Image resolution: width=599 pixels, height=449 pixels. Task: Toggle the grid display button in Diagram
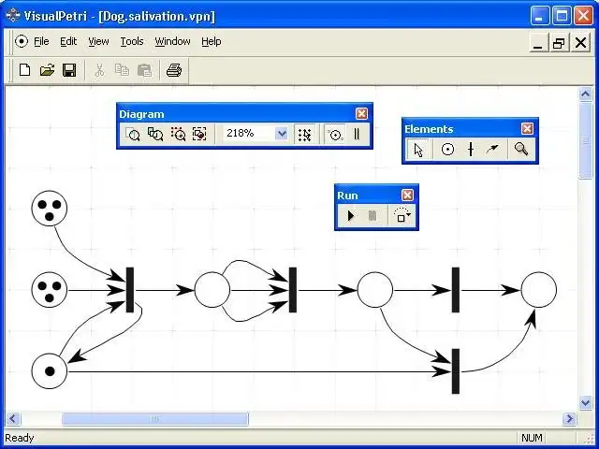304,134
